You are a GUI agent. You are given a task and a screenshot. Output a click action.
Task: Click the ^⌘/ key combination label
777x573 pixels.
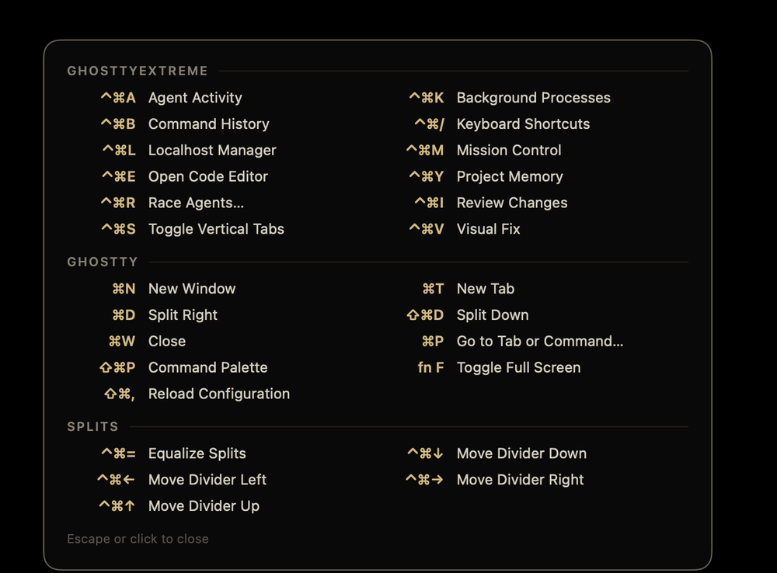pos(429,123)
